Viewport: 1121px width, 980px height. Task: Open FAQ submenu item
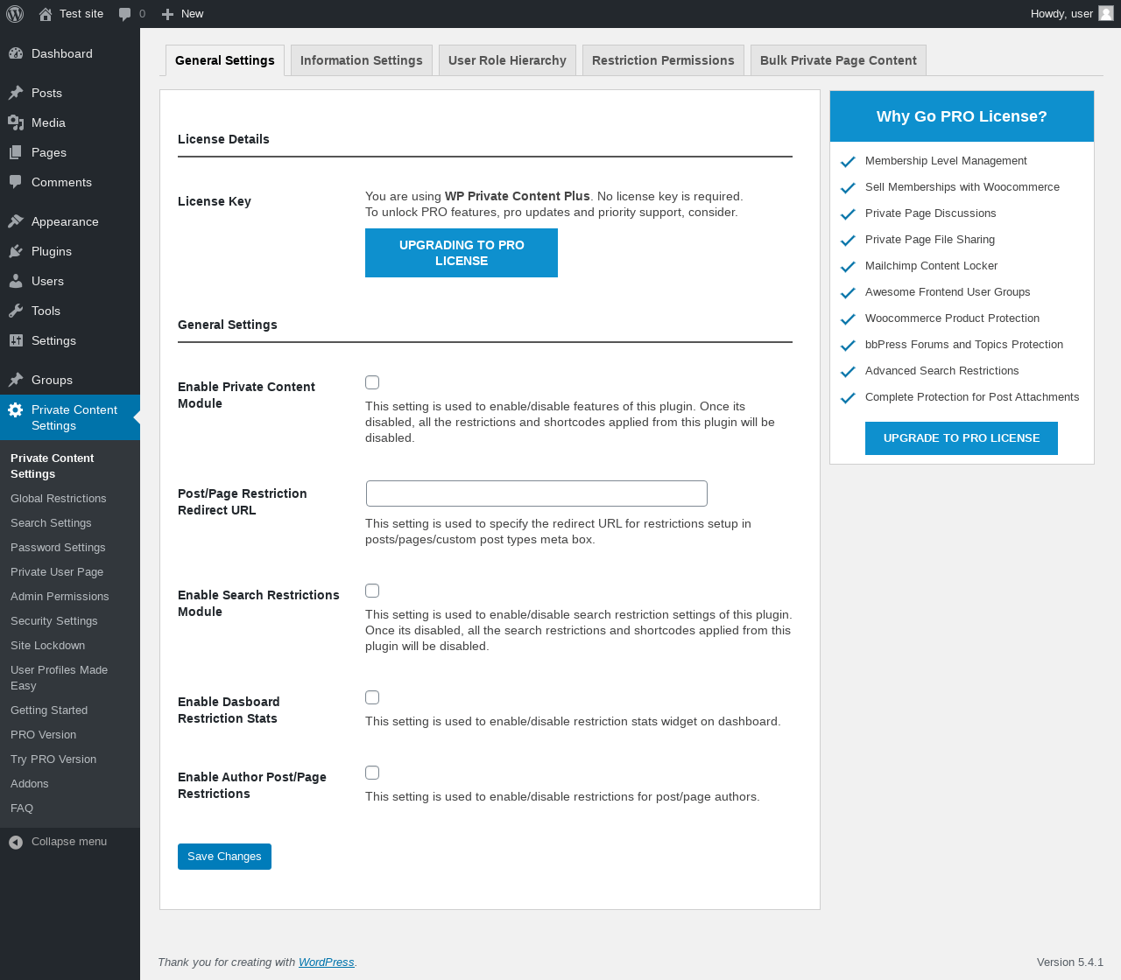tap(22, 808)
